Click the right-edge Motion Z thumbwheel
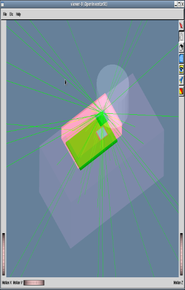This screenshot has height=290, width=185. click(x=181, y=254)
